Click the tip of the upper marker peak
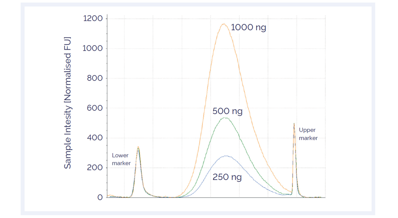398x218 pixels. (x=294, y=124)
